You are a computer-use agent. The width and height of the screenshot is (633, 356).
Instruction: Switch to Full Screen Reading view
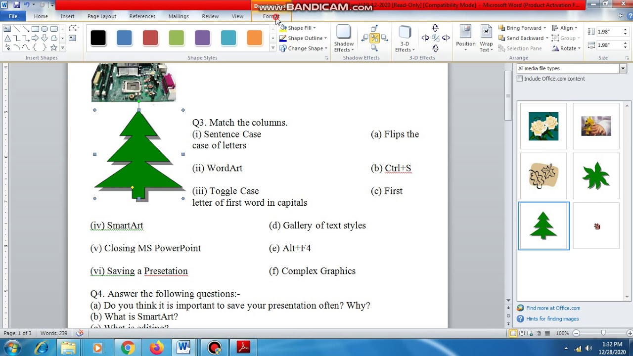pos(522,333)
